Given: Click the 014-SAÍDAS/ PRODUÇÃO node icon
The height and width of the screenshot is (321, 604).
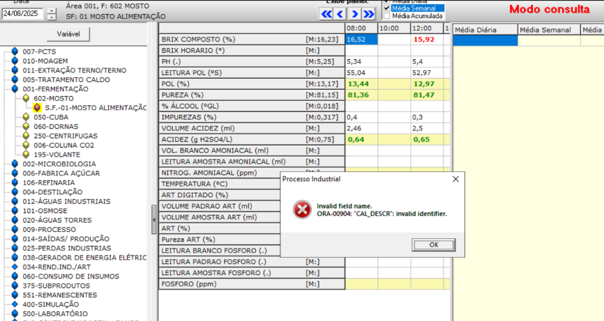Looking at the screenshot, I should 15,239.
